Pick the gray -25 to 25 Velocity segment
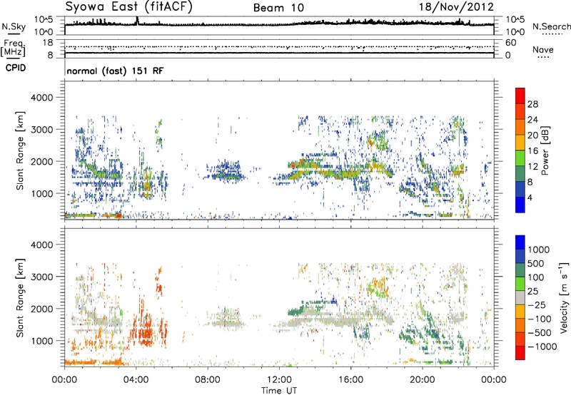Image resolution: width=571 pixels, height=395 pixels. pyautogui.click(x=520, y=297)
